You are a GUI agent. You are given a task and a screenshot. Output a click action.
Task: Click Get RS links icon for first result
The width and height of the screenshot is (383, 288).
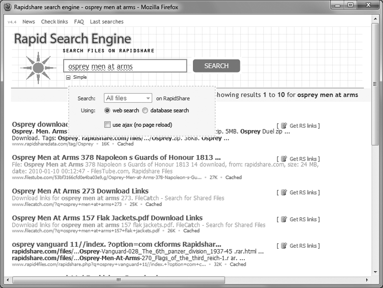pyautogui.click(x=284, y=126)
